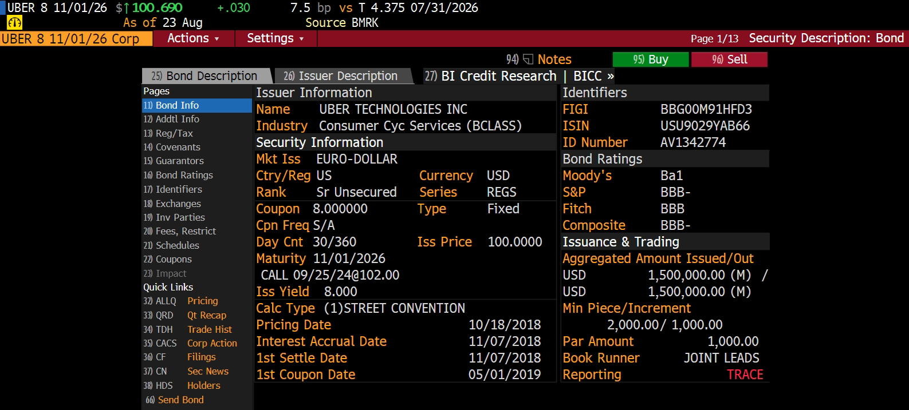The height and width of the screenshot is (410, 909).
Task: Click the Rank value Sr Unsecured
Action: tap(356, 192)
